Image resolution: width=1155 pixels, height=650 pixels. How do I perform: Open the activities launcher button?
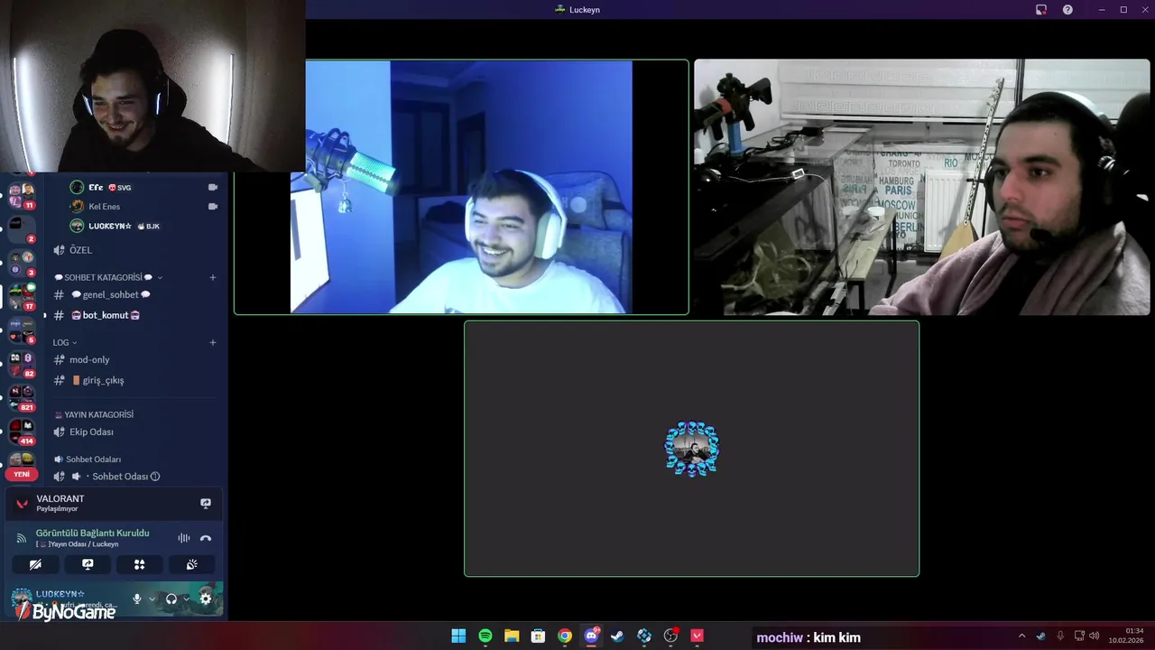tap(139, 564)
